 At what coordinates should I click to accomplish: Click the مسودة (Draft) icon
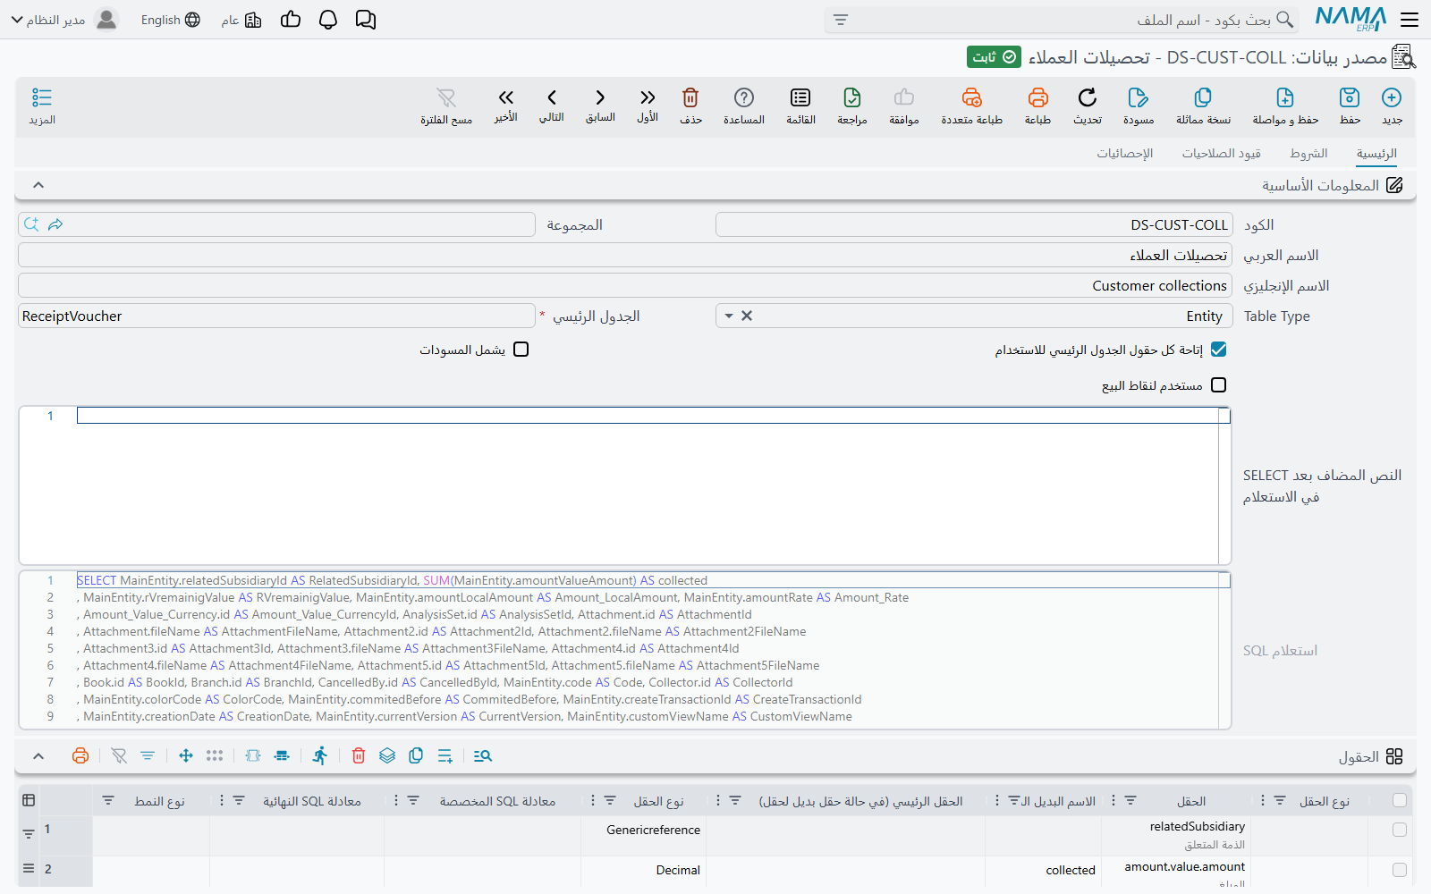pos(1138,97)
